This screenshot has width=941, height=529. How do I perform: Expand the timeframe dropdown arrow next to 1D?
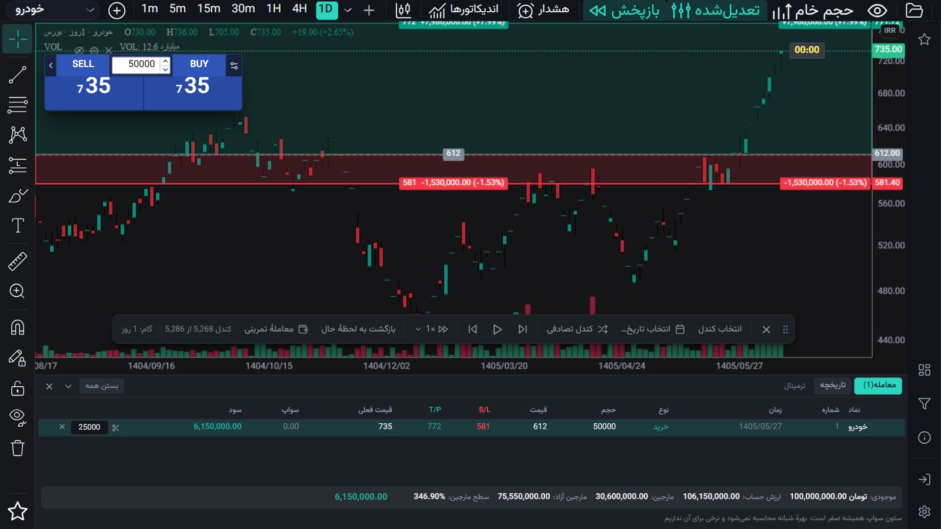[348, 10]
